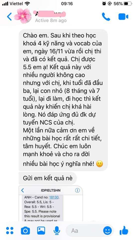
Task: Open the emoji picker smiley face
Action: pyautogui.click(x=107, y=230)
